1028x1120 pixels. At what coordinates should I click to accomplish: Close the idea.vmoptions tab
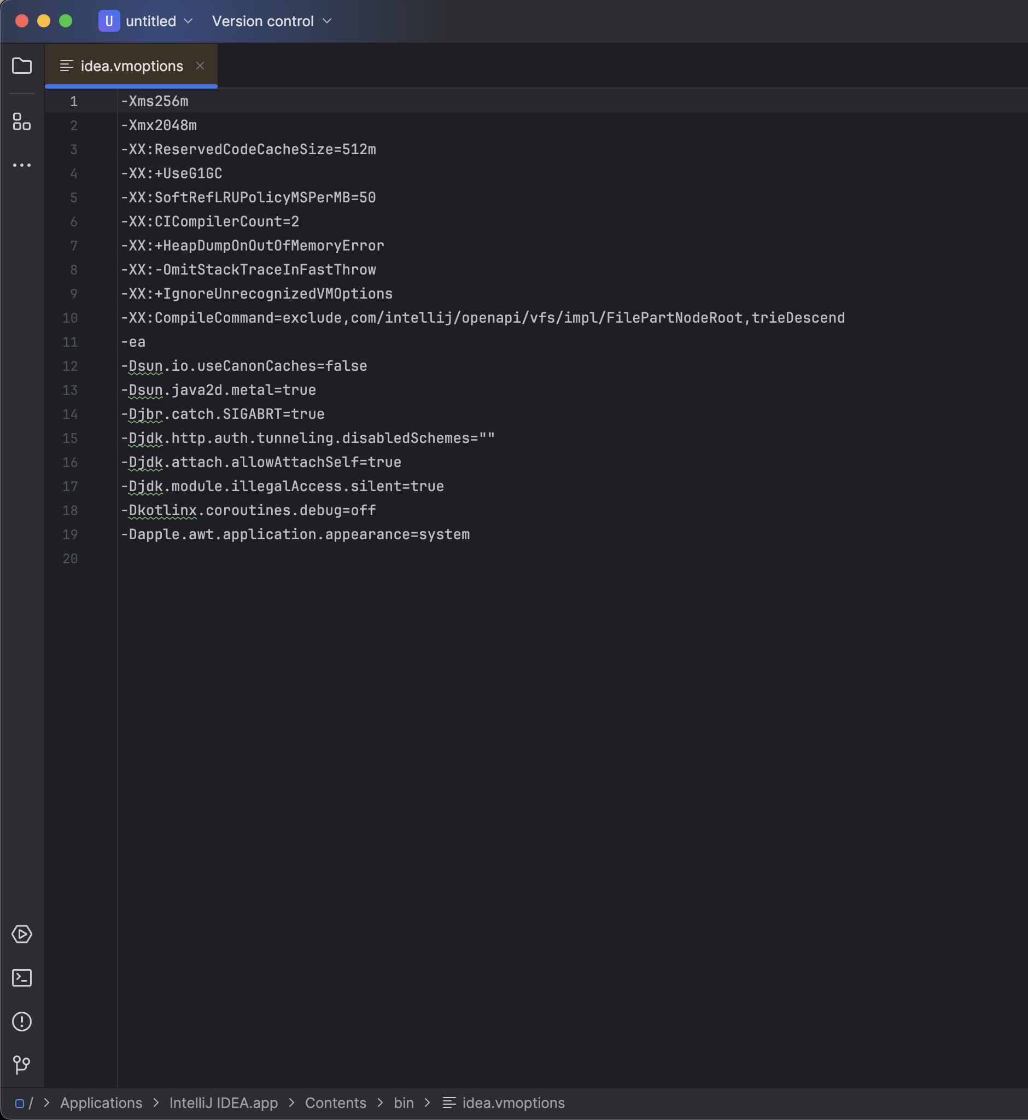click(200, 66)
